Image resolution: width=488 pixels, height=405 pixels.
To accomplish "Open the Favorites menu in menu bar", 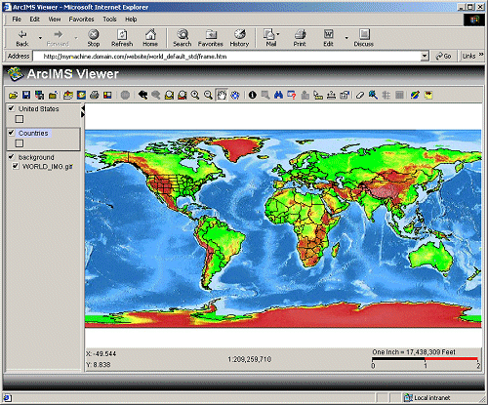I will 81,20.
